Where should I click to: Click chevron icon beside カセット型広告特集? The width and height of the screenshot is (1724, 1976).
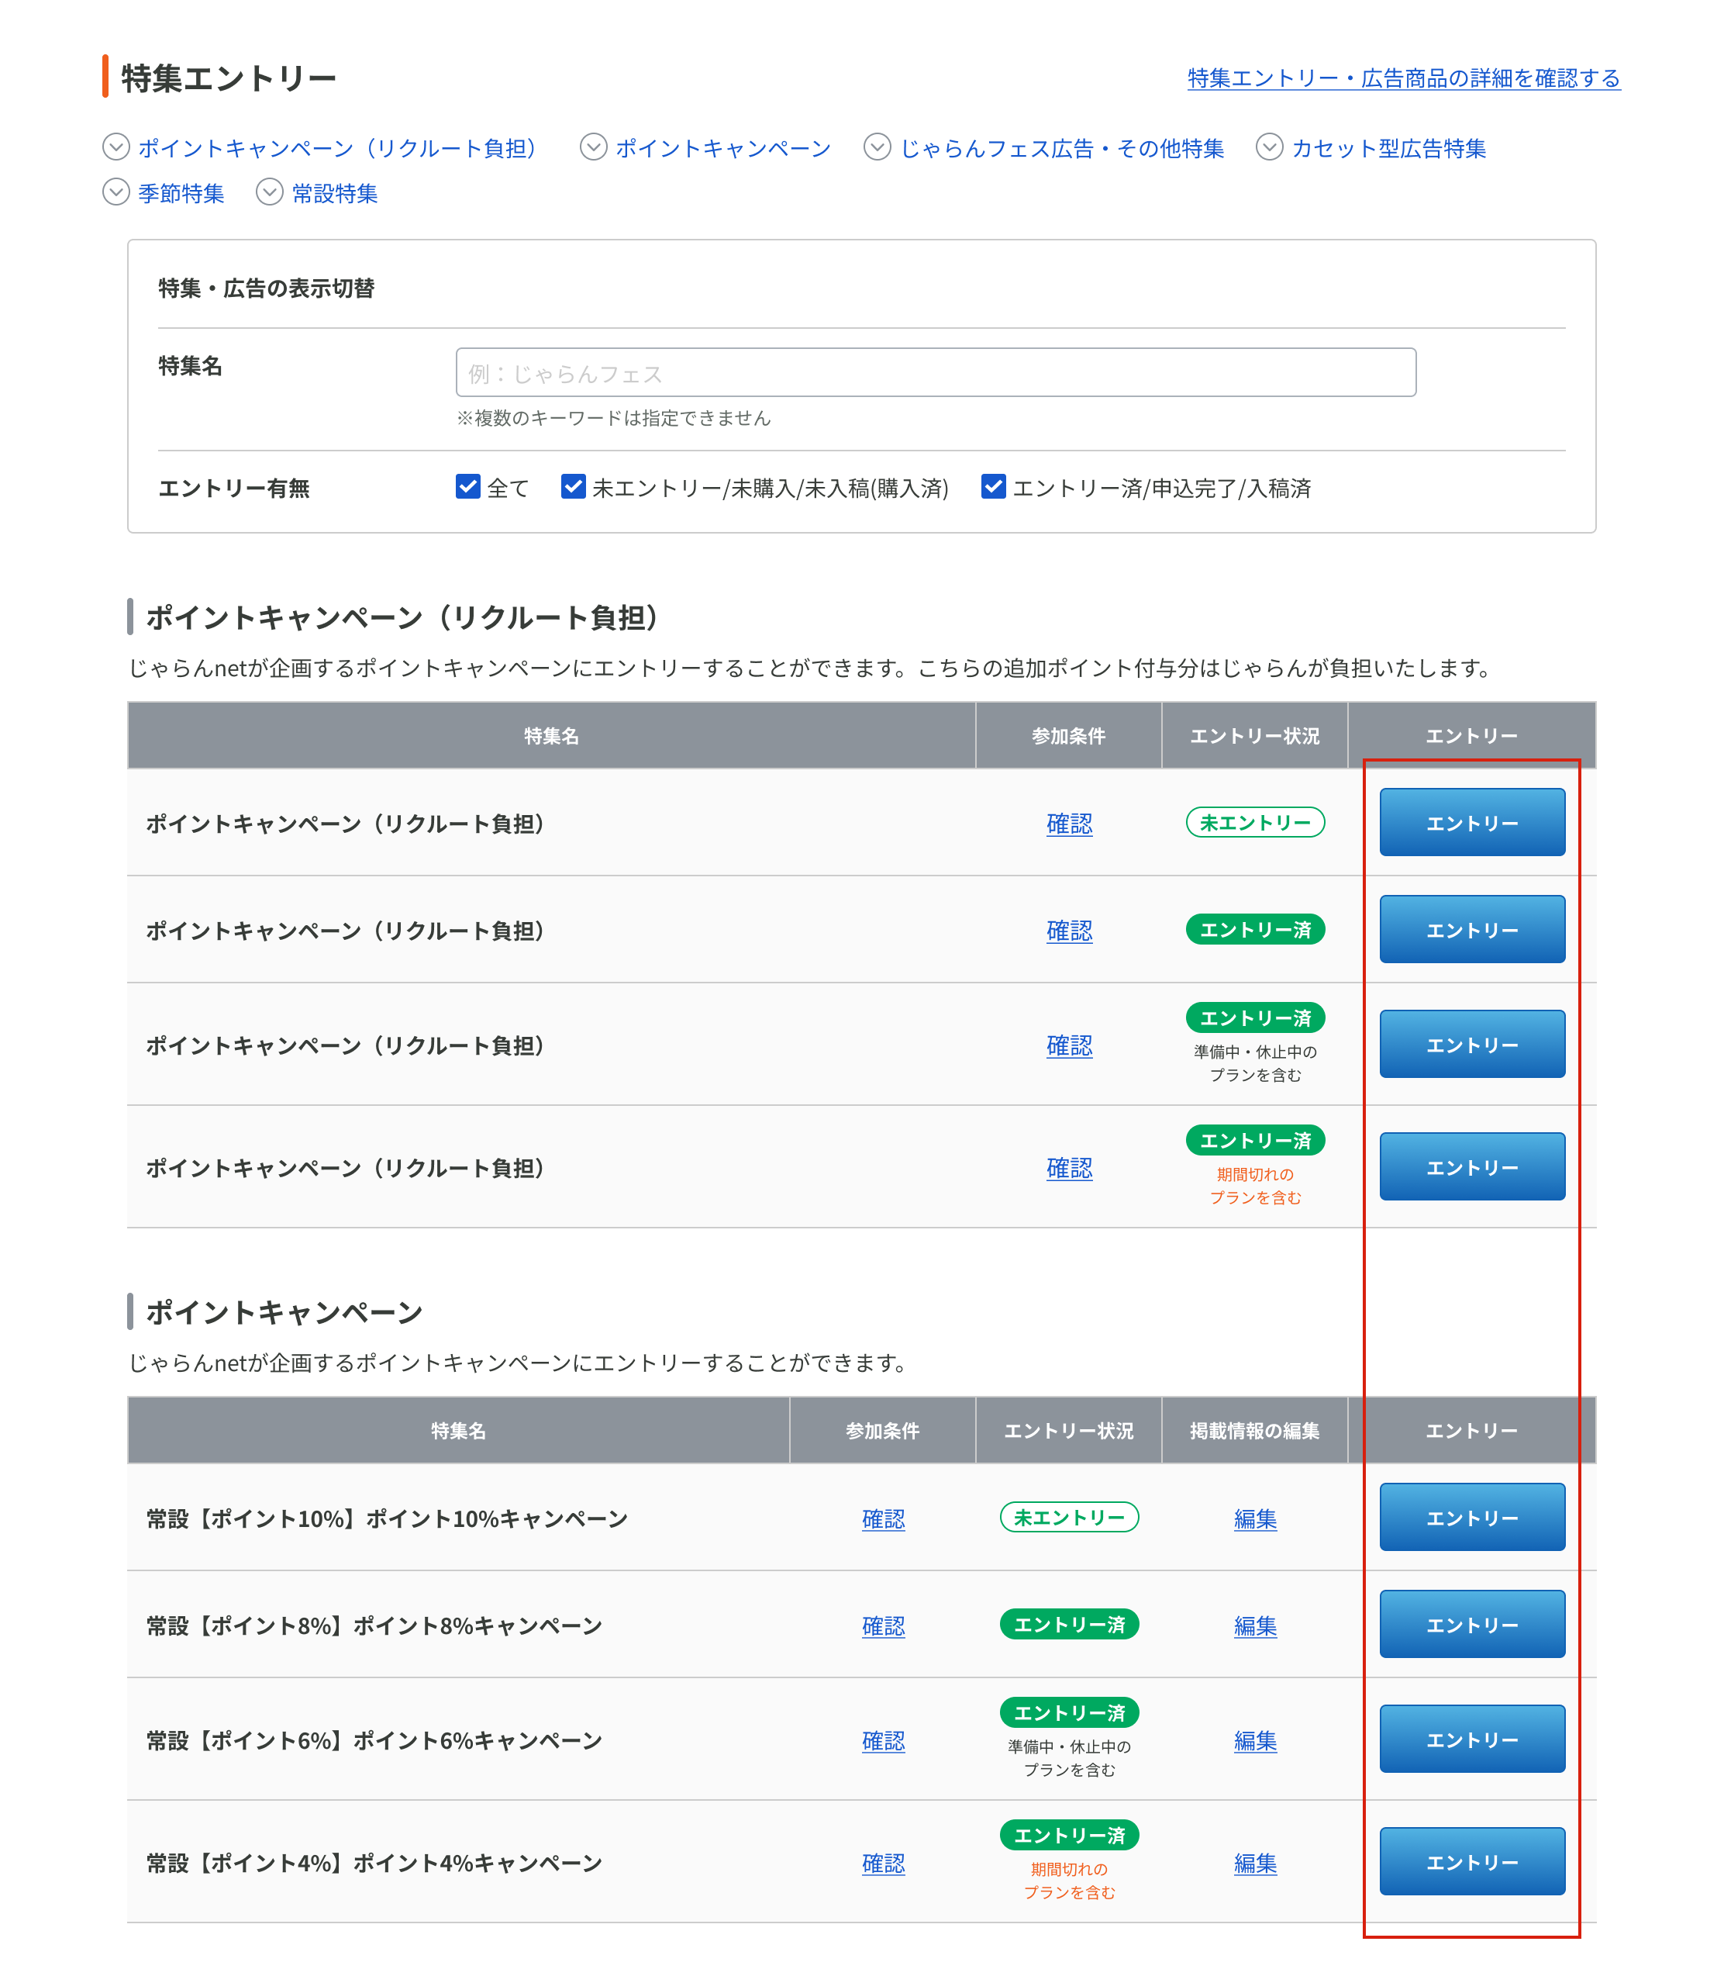(x=1269, y=147)
